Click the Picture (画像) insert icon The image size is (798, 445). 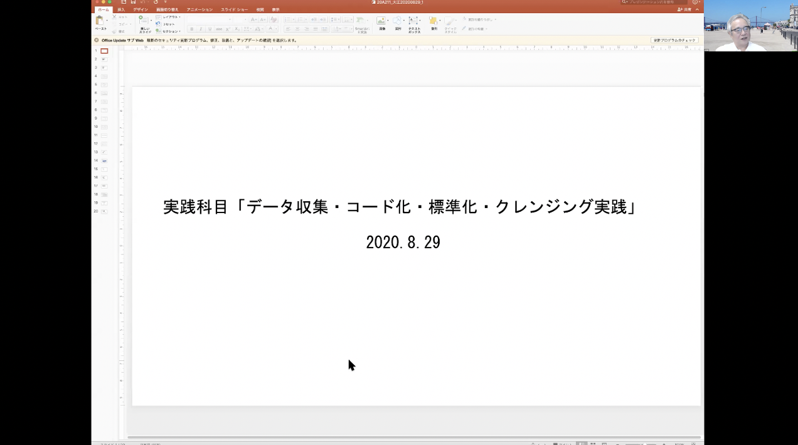click(x=381, y=21)
